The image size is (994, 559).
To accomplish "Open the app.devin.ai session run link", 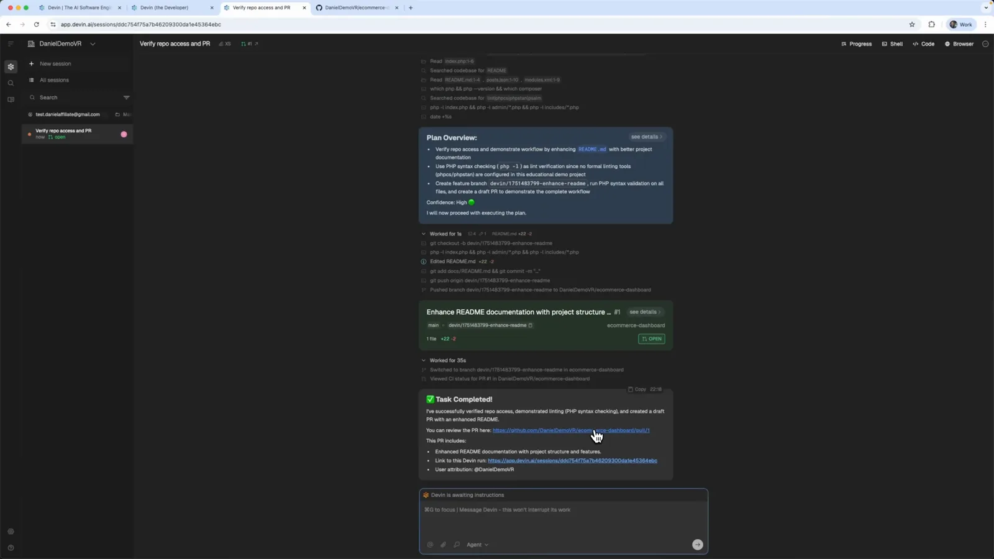I will pos(572,461).
